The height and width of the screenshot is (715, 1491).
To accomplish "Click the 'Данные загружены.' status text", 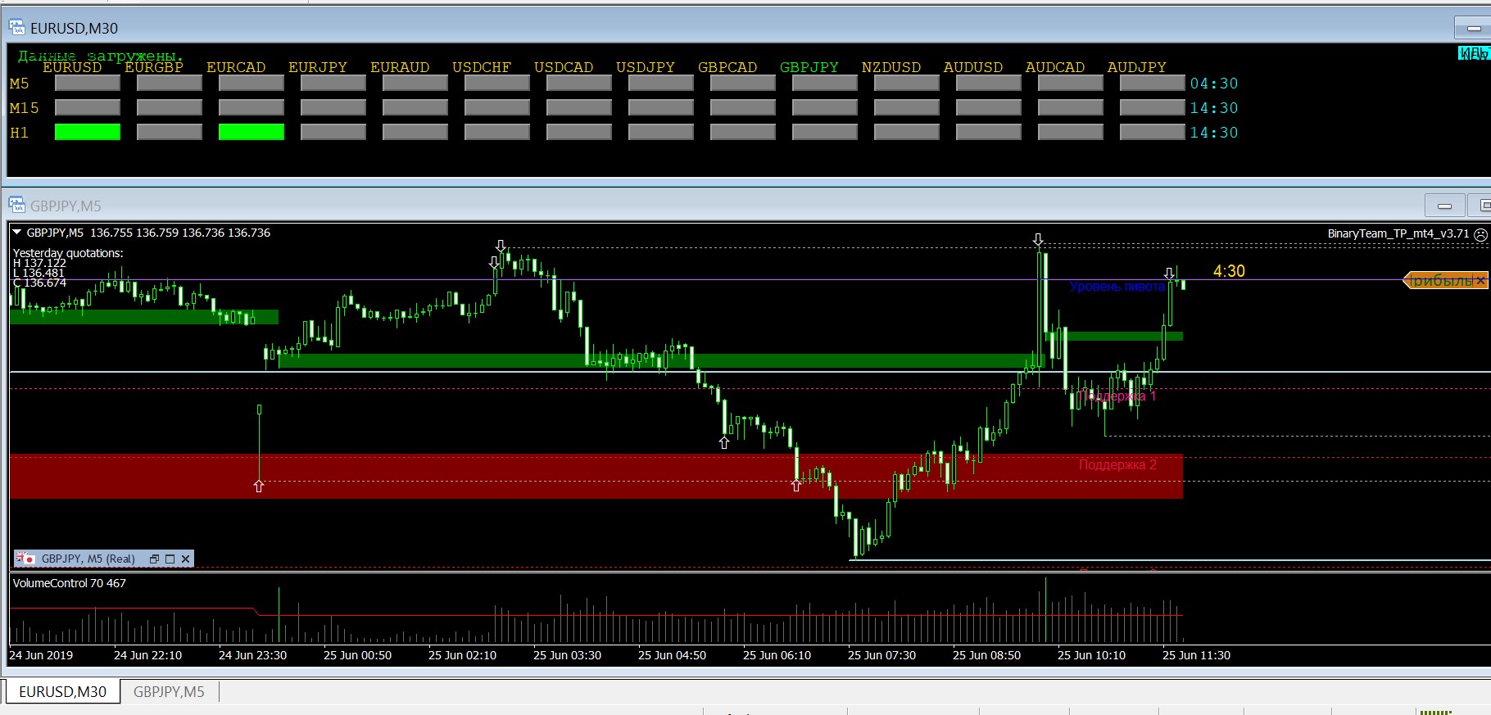I will coord(101,56).
